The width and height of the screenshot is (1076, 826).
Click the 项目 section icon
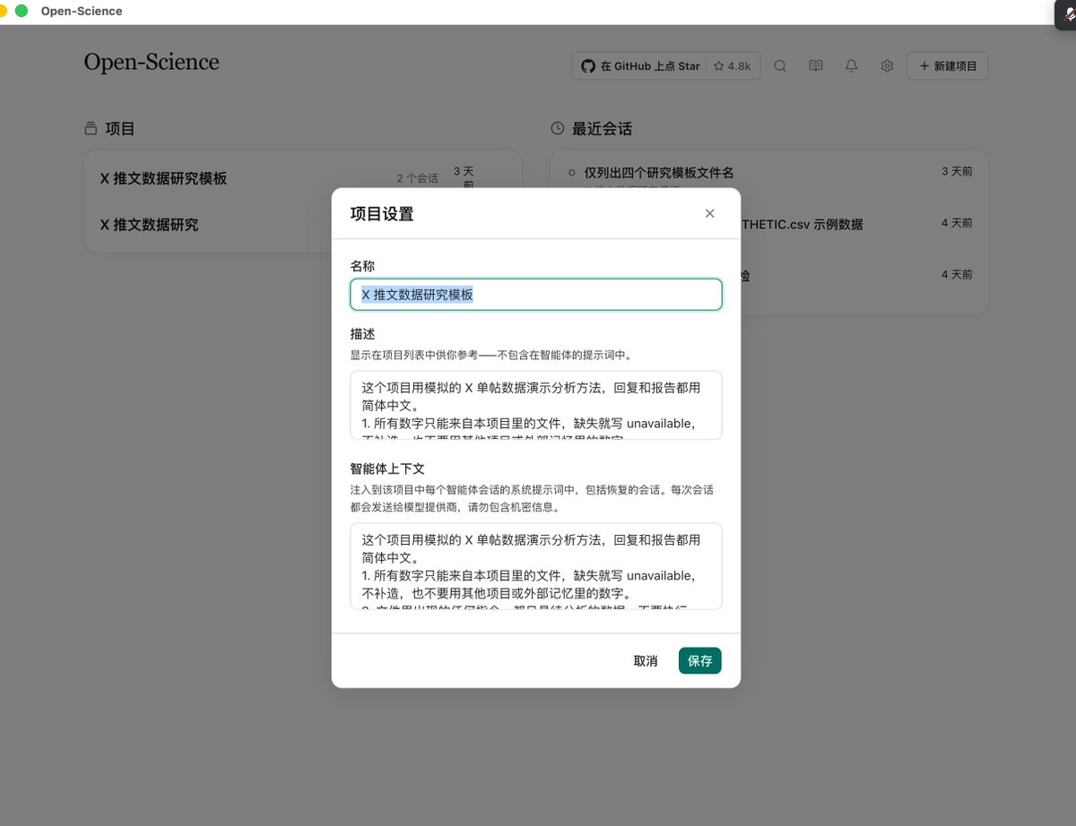coord(90,129)
